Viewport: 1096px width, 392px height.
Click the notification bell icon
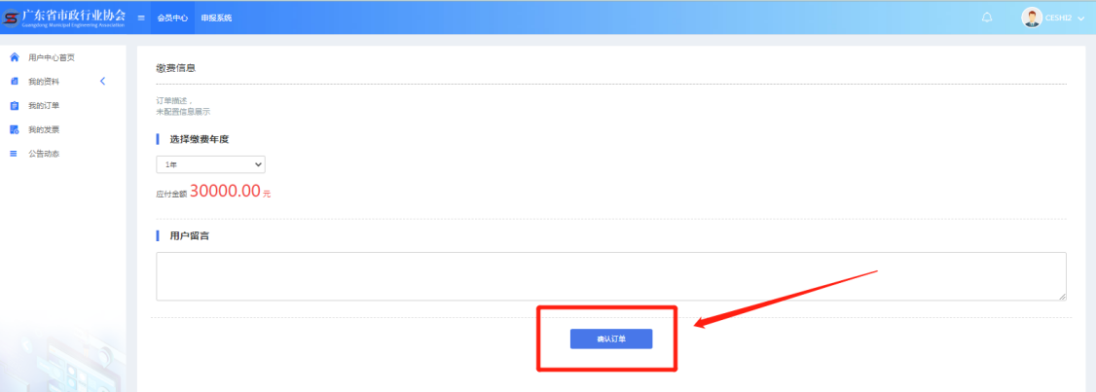point(987,18)
